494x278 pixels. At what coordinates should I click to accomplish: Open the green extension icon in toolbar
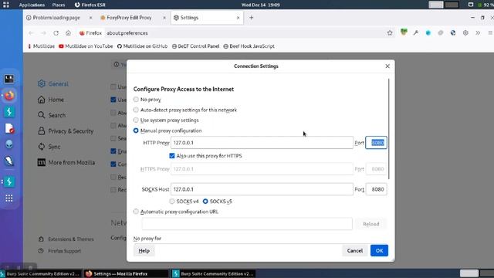pyautogui.click(x=404, y=32)
